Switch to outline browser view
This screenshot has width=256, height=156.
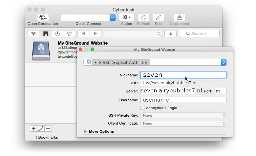click(x=33, y=33)
